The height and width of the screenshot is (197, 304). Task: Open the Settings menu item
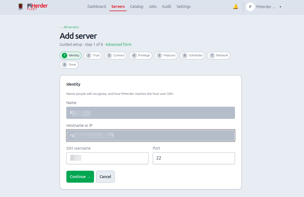pos(183,7)
